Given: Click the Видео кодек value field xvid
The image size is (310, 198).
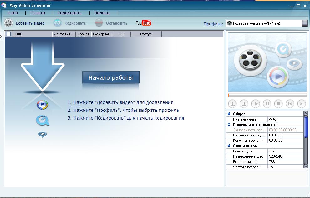Looking at the screenshot, I should 285,151.
